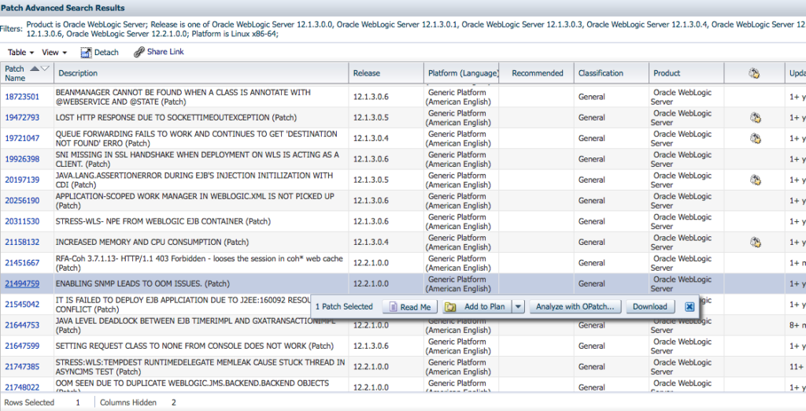This screenshot has height=411, width=806.
Task: Click password-protected icon for patch 20197139
Action: tap(755, 180)
